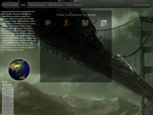Zoom in the globe with plus button
Viewport: 153px width, 115px height.
3,82
